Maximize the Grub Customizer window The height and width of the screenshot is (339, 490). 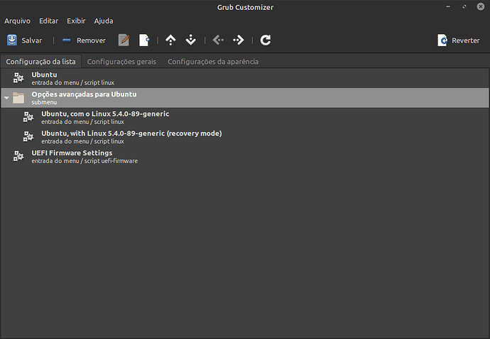point(464,6)
